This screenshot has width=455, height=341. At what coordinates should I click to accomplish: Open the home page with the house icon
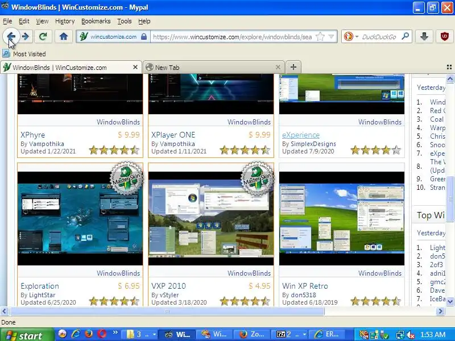64,36
